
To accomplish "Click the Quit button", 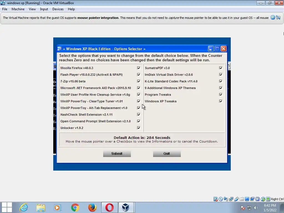I will (167, 154).
